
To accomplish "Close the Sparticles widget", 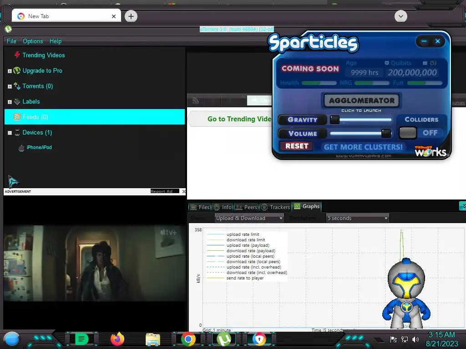I will [437, 41].
